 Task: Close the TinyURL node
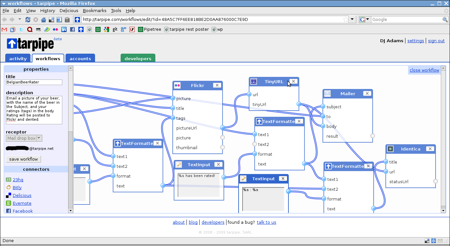293,81
